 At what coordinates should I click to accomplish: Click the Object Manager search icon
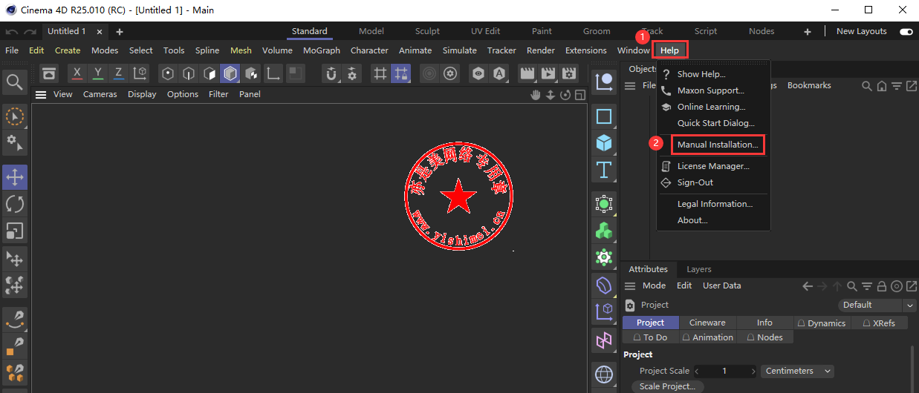tap(866, 86)
